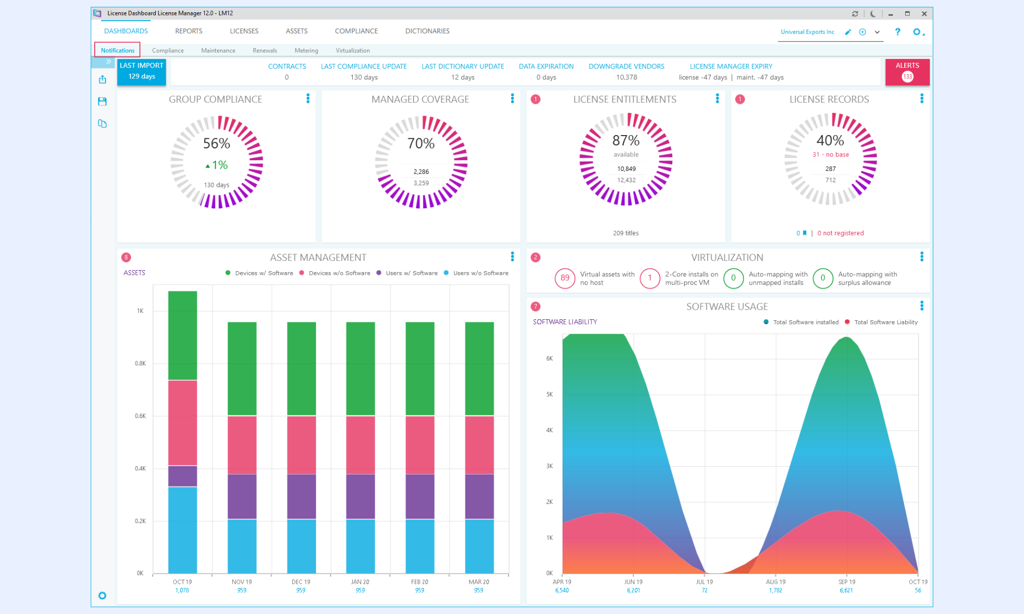Click Virtualization alert badge 2
The image size is (1024, 614).
pyautogui.click(x=536, y=257)
